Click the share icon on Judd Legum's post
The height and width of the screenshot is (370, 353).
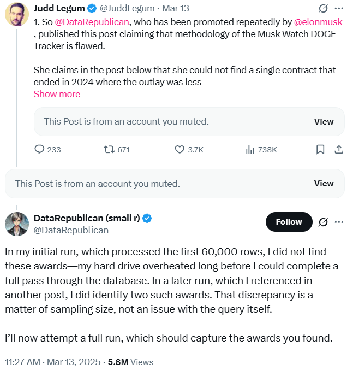tap(338, 149)
